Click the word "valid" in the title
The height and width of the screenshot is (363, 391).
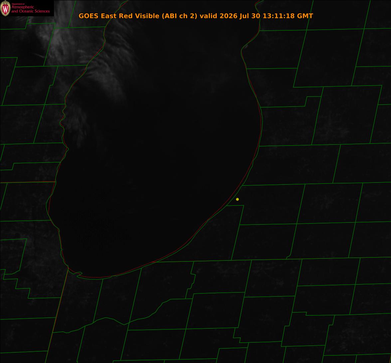[x=208, y=16]
